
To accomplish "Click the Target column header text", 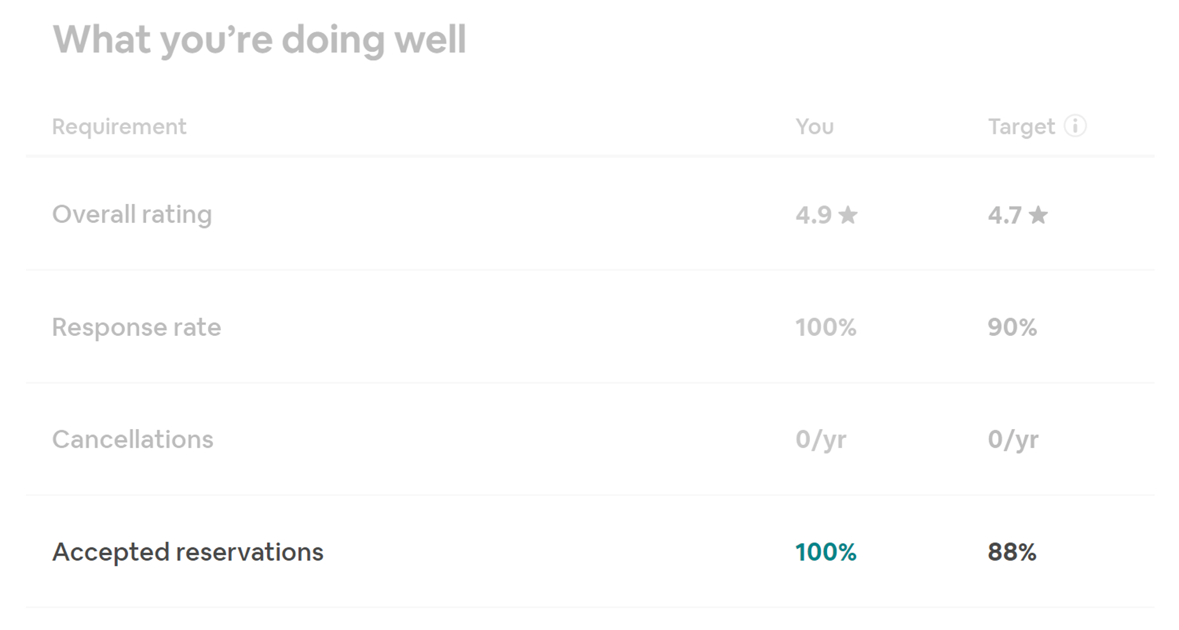I will coord(1021,127).
